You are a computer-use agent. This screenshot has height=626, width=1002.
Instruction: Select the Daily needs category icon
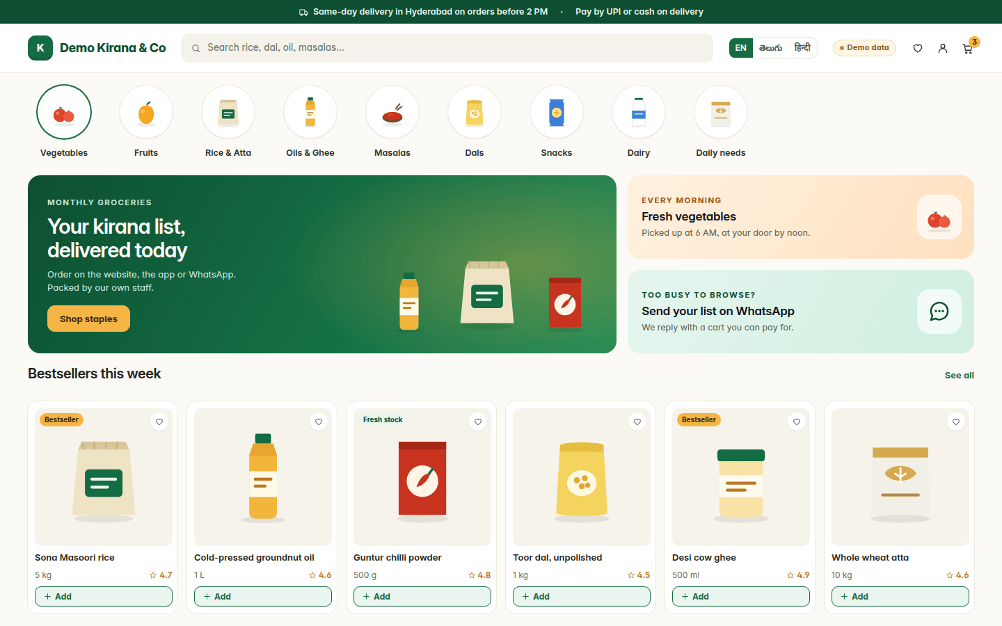pyautogui.click(x=721, y=112)
